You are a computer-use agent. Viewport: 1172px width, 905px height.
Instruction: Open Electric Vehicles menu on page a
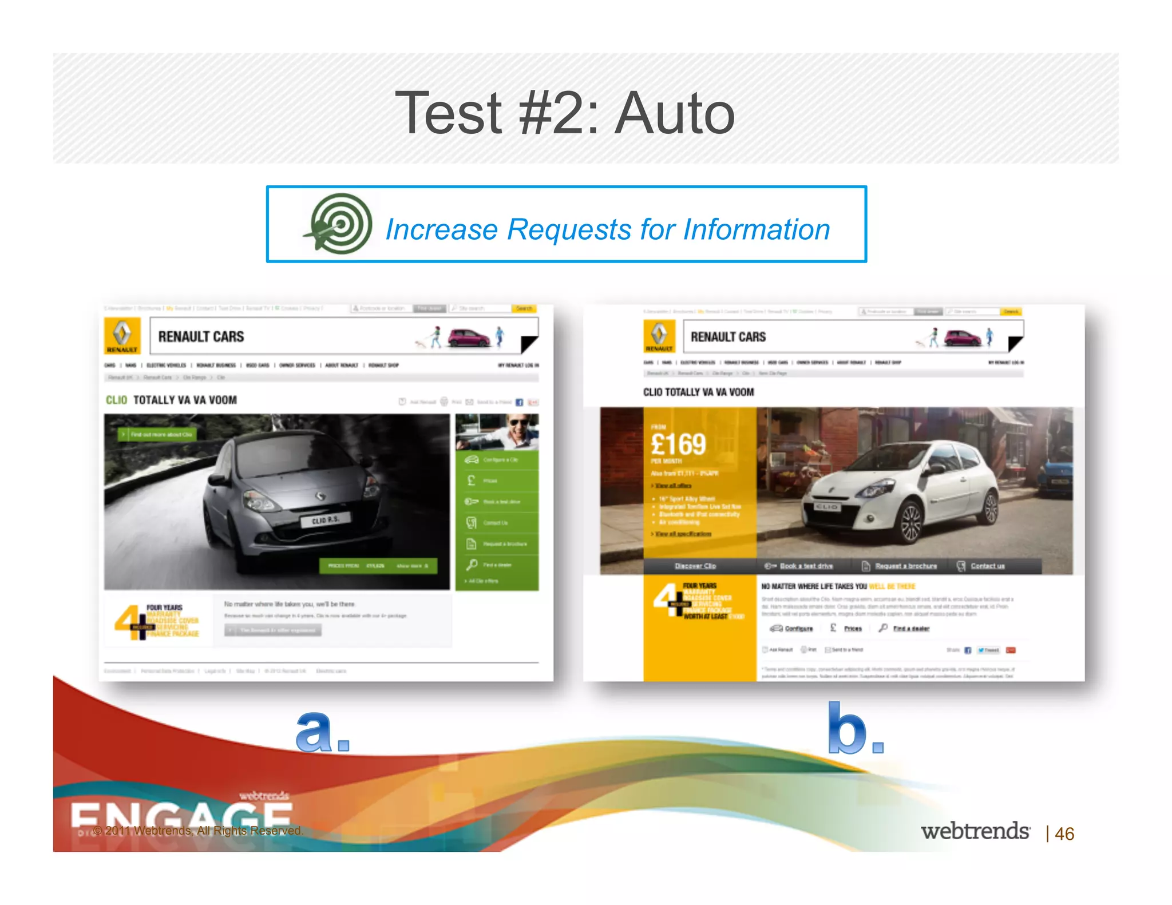(166, 365)
